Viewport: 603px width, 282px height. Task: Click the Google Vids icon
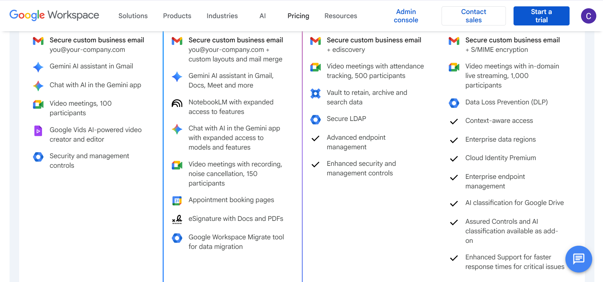point(38,131)
